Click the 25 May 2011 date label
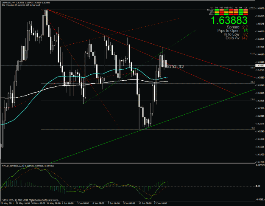The image size is (265, 206). tap(7, 203)
